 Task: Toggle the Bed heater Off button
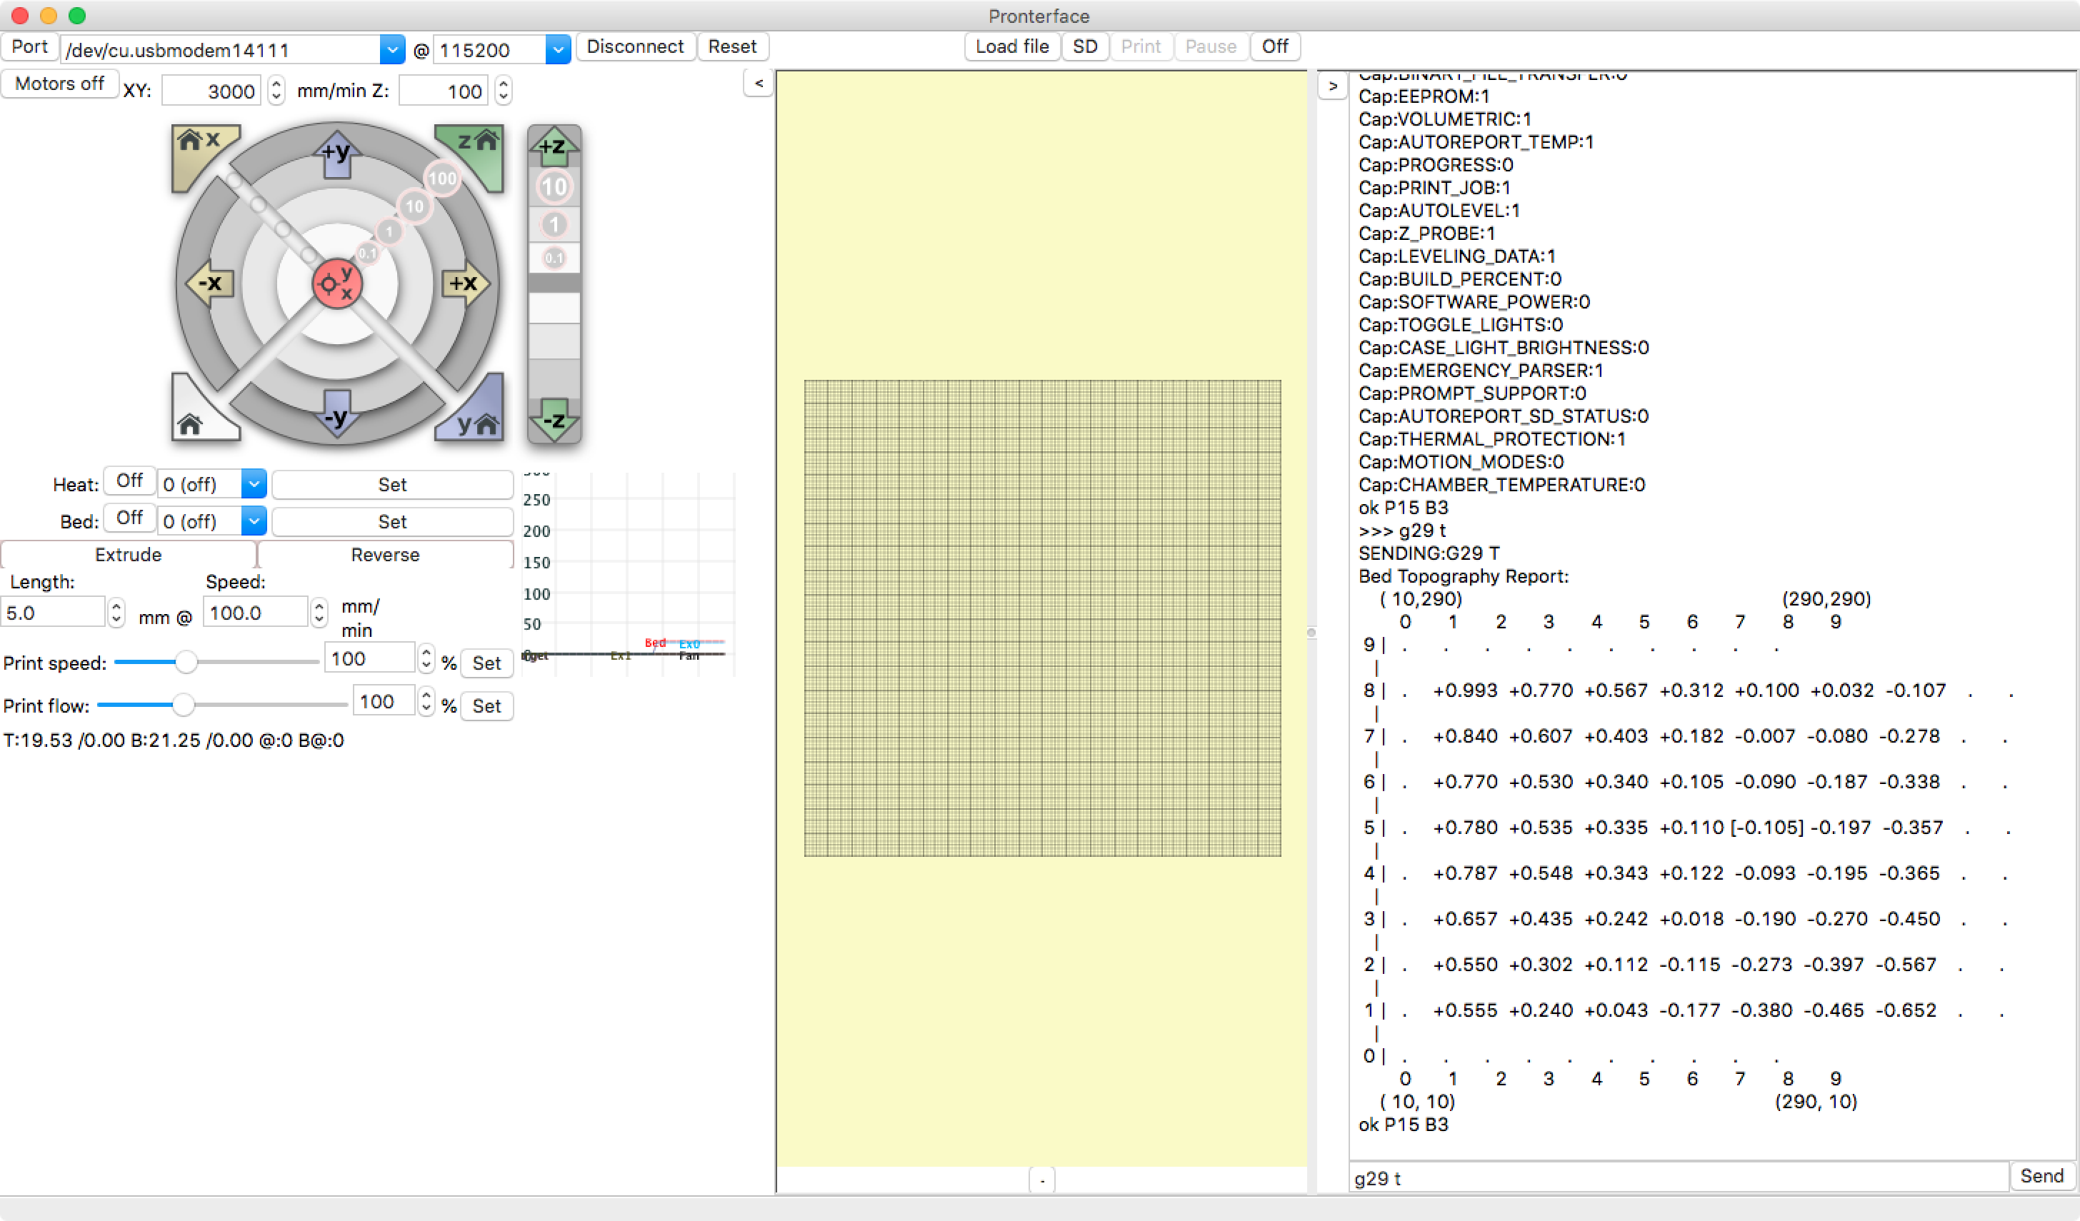[x=129, y=518]
